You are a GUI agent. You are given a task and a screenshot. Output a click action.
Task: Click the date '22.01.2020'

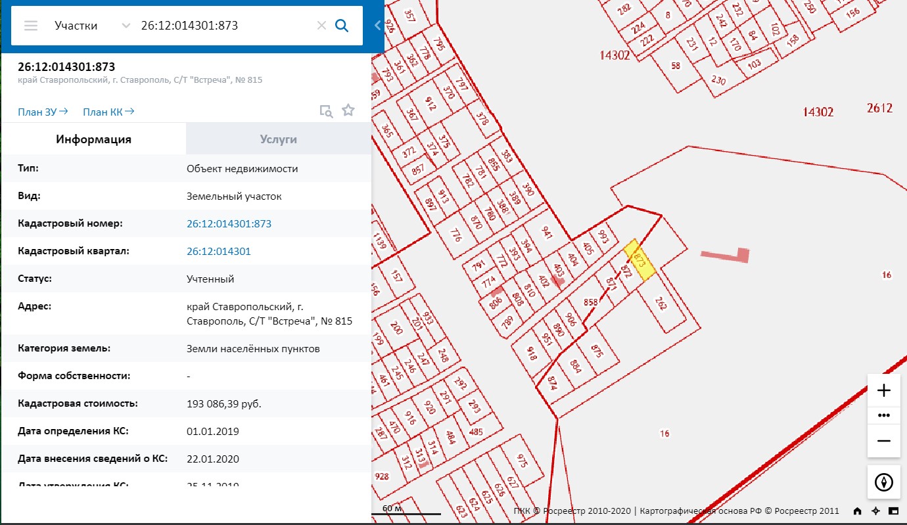click(213, 459)
